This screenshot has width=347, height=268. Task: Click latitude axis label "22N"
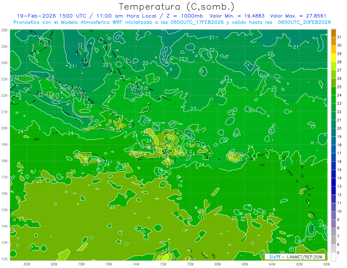click(4, 95)
